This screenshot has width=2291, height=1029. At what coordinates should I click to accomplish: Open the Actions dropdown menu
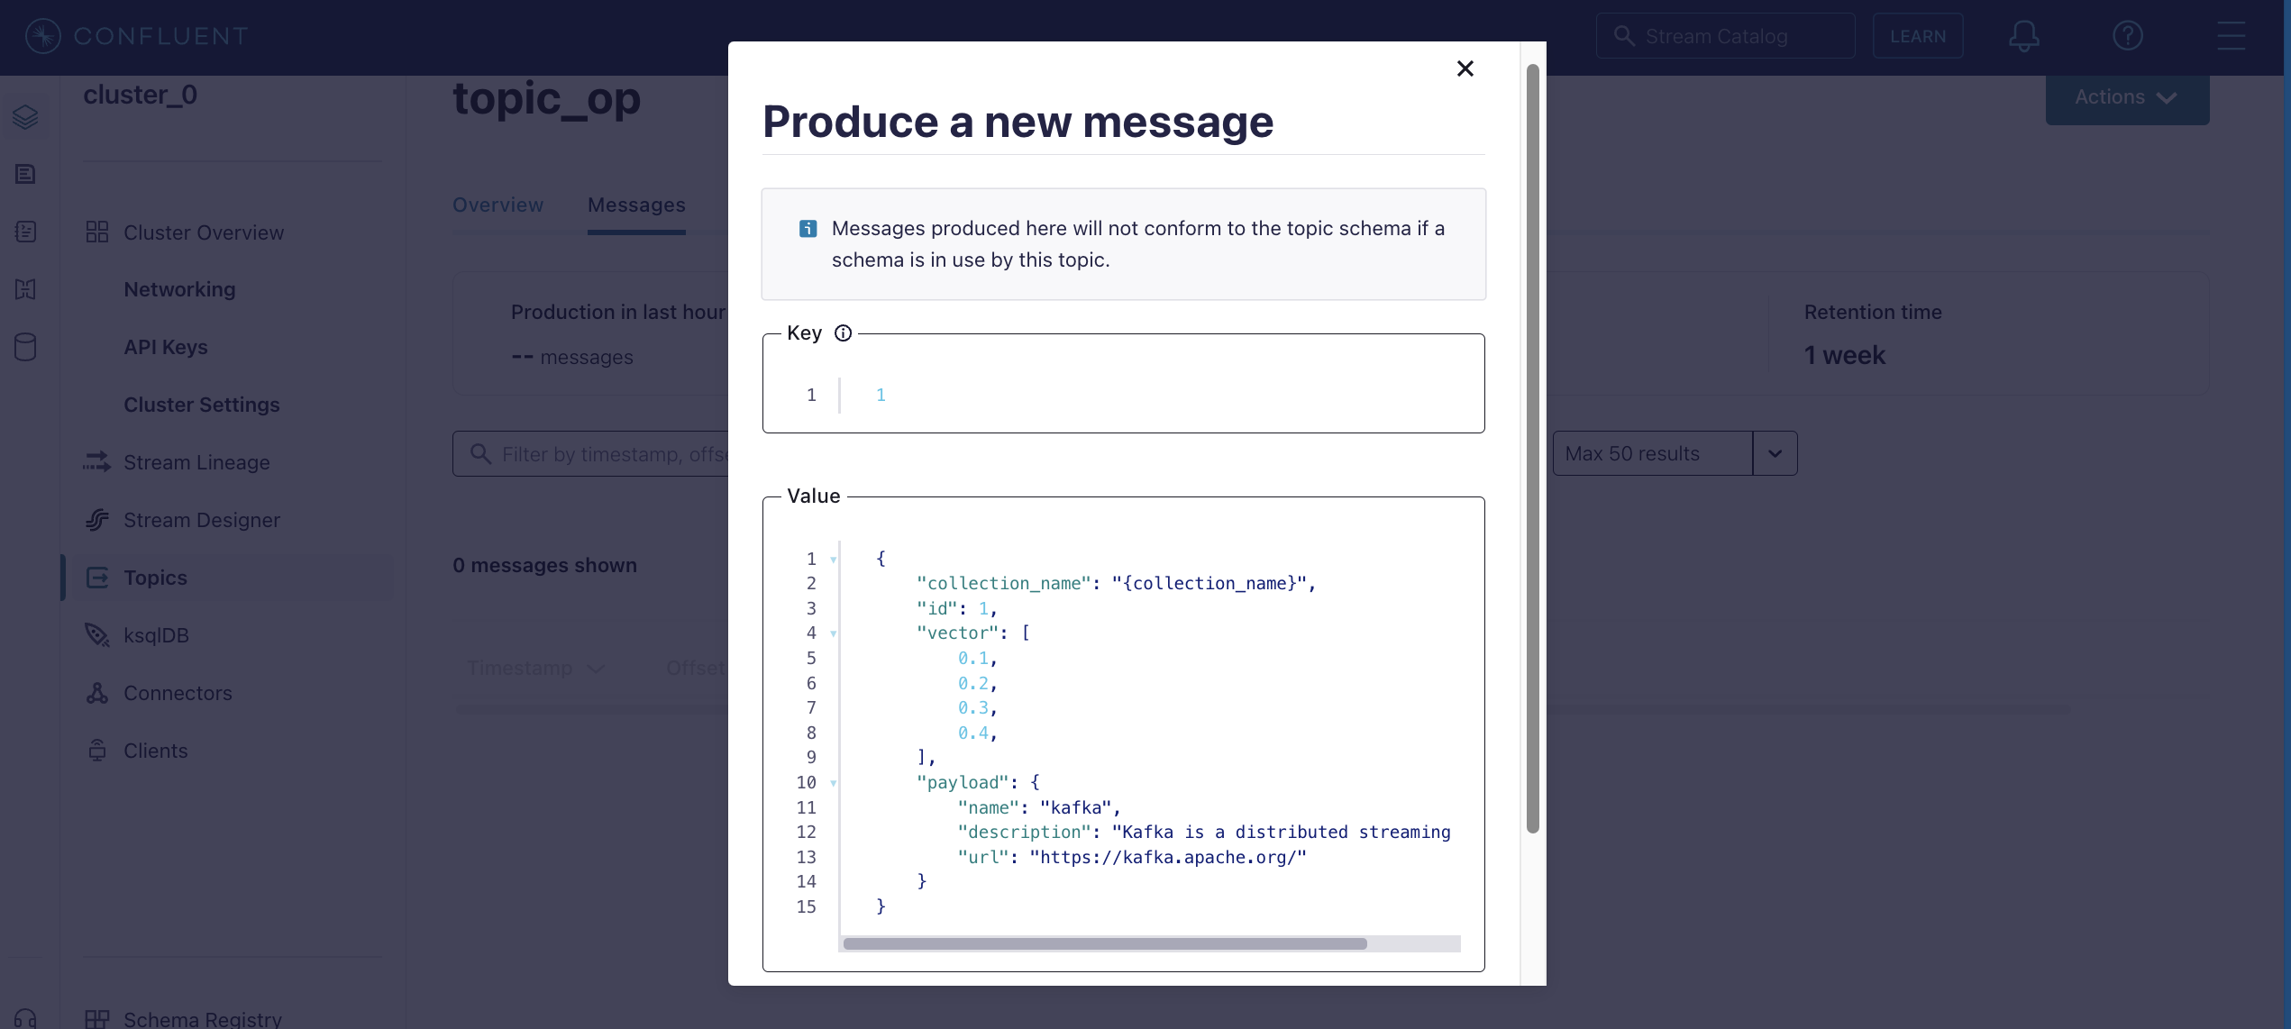click(2126, 97)
